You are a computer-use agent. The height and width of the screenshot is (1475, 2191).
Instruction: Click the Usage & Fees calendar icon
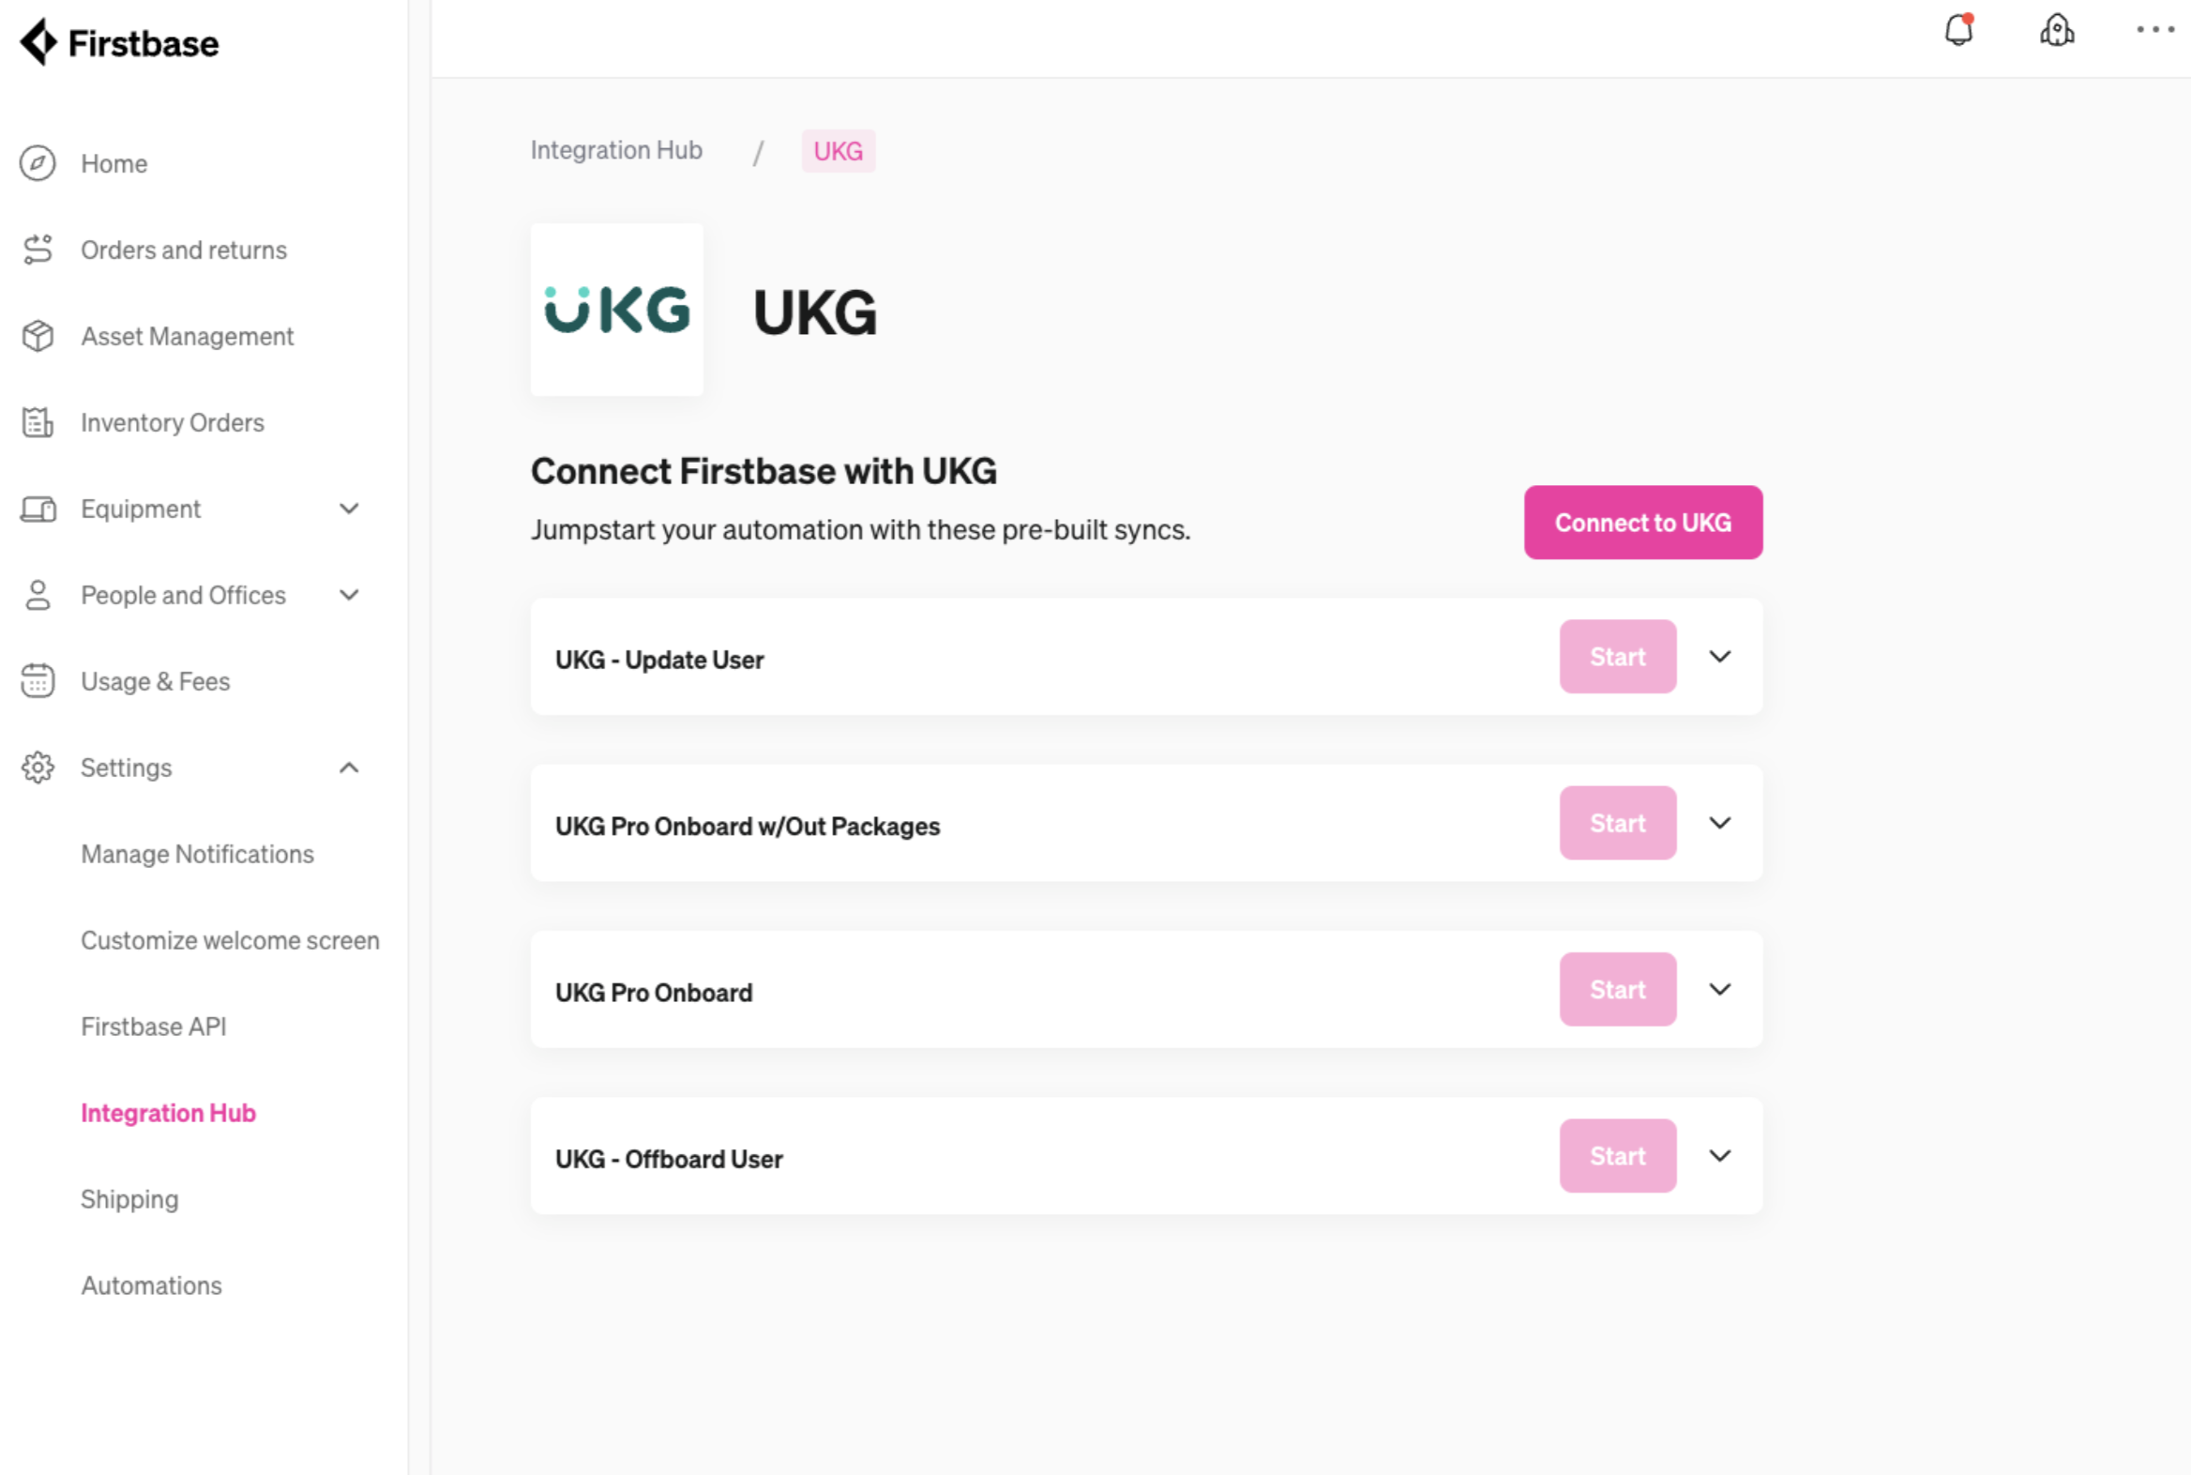point(38,681)
